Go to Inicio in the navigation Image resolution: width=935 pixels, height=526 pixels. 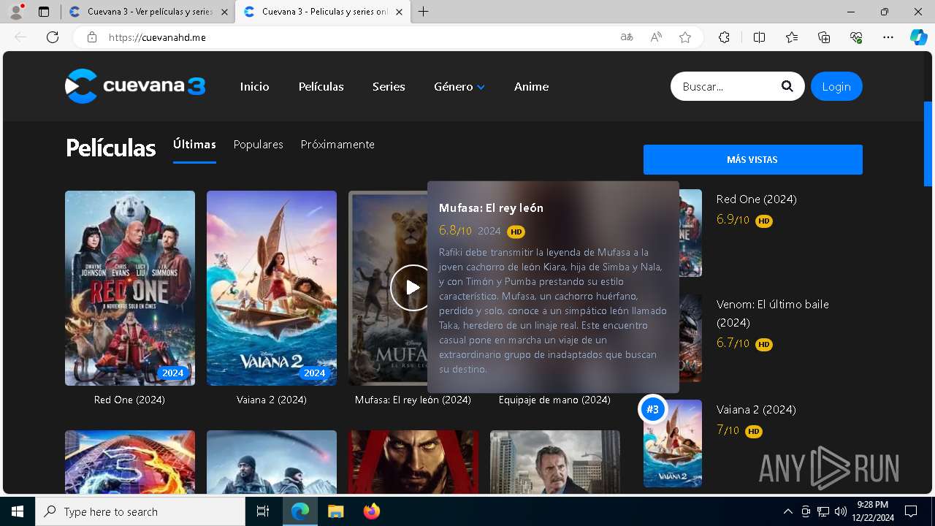(x=254, y=86)
